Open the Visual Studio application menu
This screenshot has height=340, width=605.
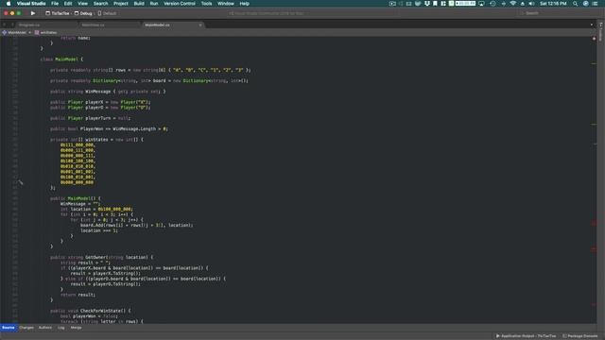(x=31, y=4)
